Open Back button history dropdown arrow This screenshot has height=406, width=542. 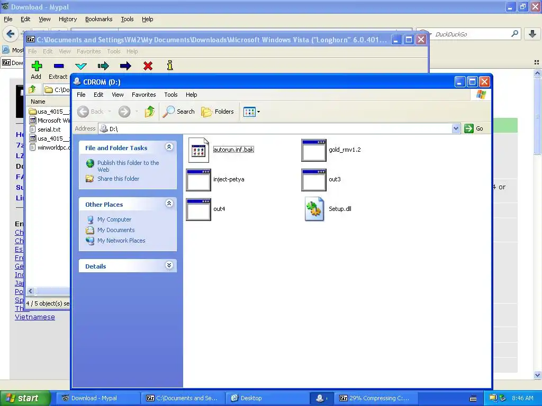pyautogui.click(x=110, y=112)
